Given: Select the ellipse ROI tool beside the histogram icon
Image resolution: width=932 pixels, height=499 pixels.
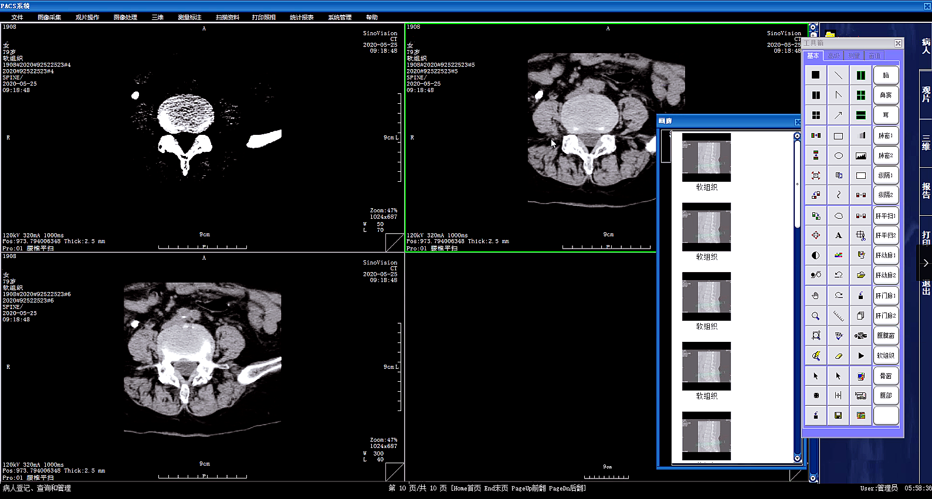Looking at the screenshot, I should coord(838,156).
